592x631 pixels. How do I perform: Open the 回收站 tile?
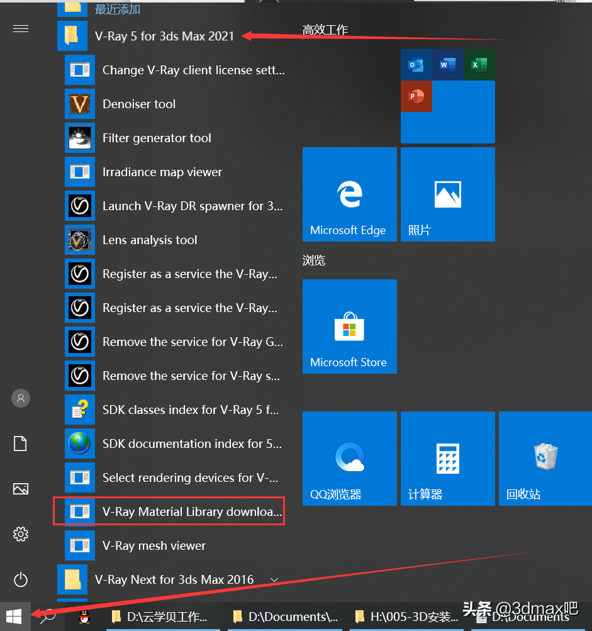coord(545,459)
